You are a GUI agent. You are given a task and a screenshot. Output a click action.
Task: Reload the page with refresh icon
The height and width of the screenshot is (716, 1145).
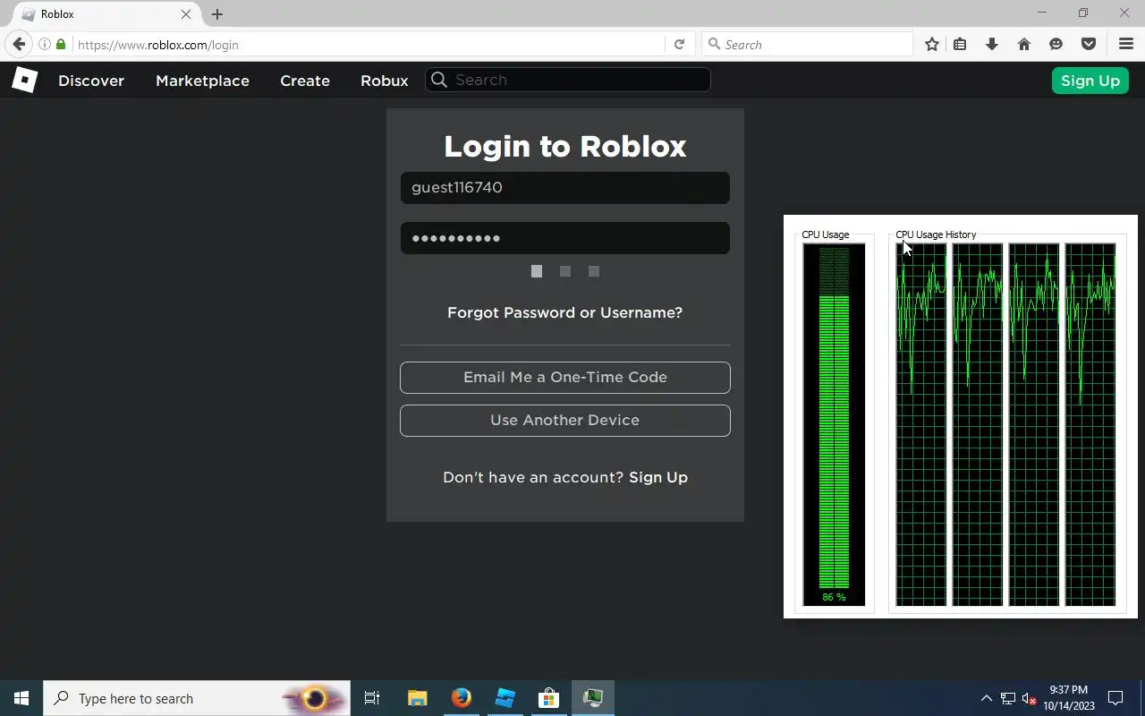point(679,45)
